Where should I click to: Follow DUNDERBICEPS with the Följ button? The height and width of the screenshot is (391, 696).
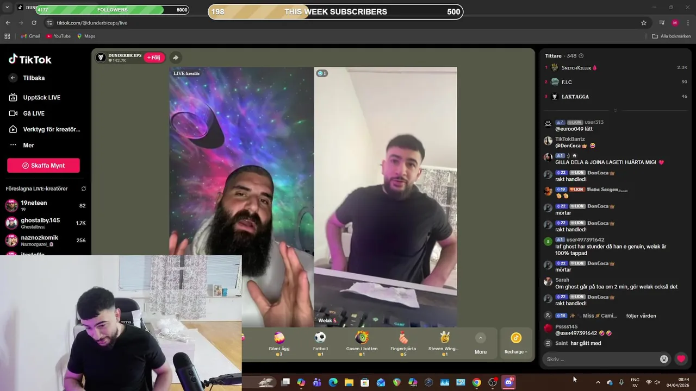pyautogui.click(x=154, y=58)
